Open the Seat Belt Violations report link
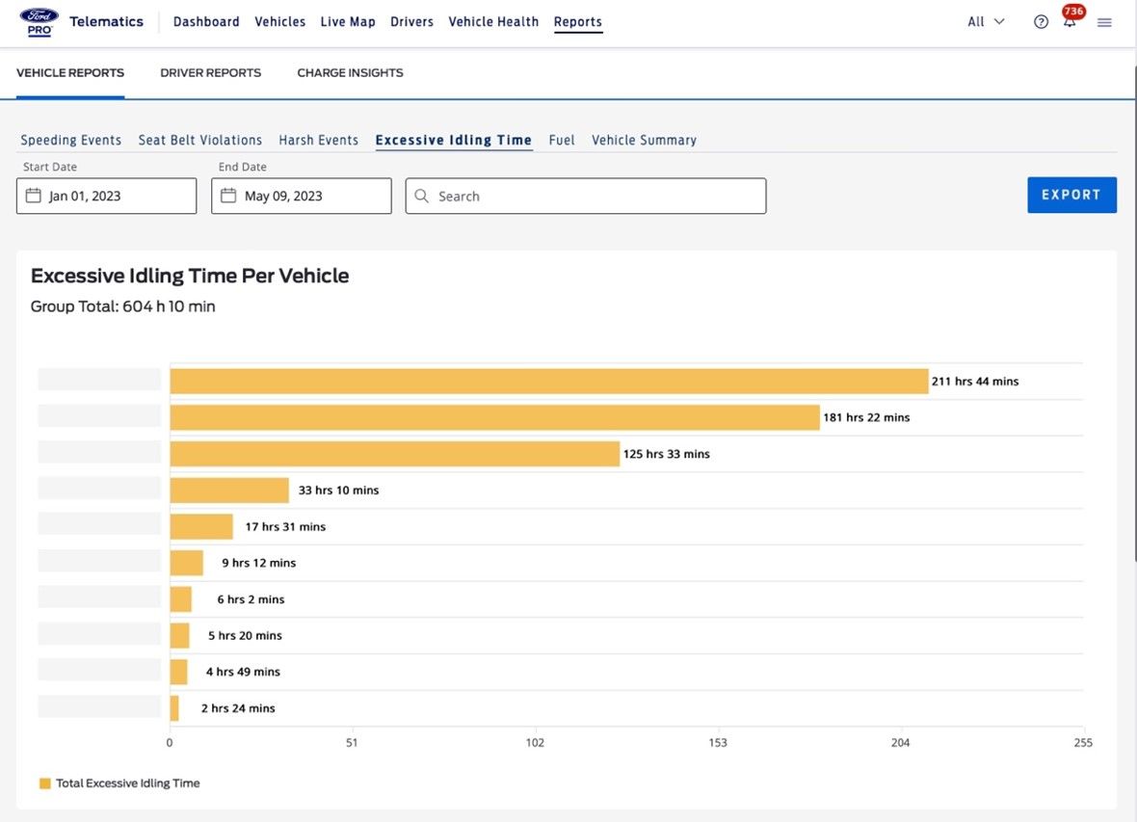The height and width of the screenshot is (822, 1137). [x=200, y=140]
